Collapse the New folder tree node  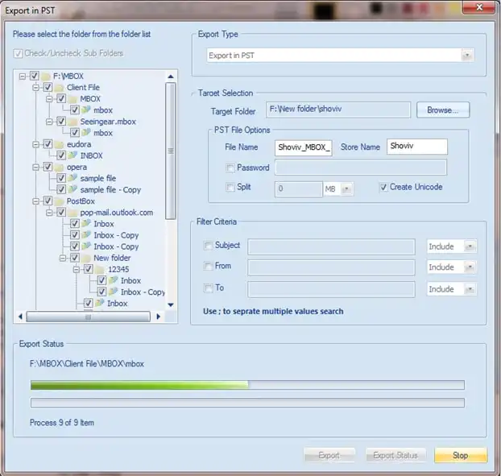click(63, 258)
